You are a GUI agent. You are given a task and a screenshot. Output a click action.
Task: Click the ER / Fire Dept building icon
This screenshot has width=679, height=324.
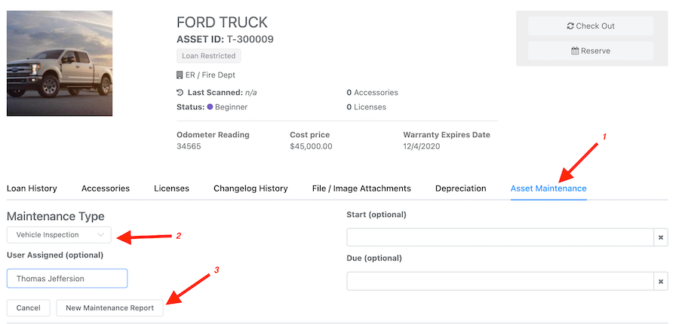(x=180, y=75)
